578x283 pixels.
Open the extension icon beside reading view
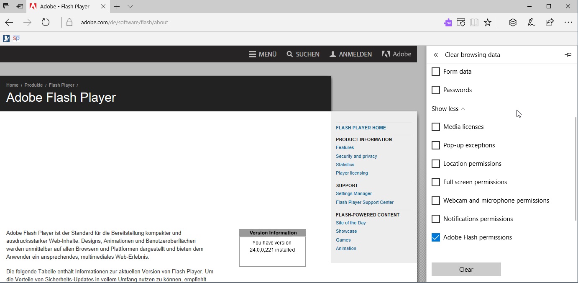coord(461,23)
